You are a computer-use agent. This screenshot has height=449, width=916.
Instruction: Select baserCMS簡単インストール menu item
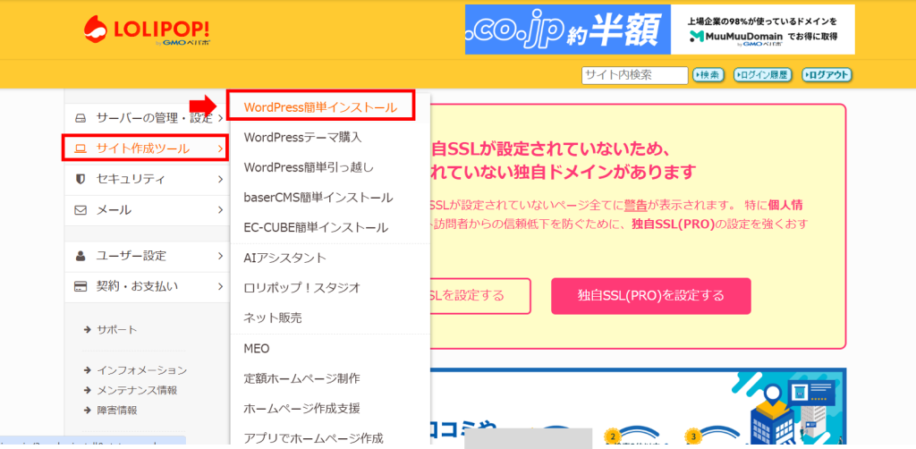coord(318,197)
